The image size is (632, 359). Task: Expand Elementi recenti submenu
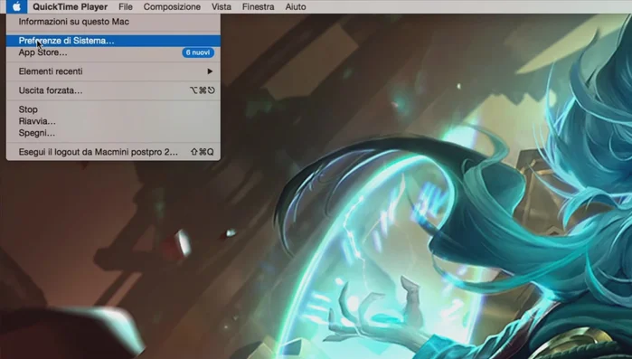click(x=113, y=71)
